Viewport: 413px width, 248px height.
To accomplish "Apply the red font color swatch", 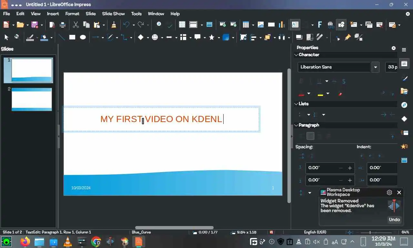I will click(x=301, y=94).
